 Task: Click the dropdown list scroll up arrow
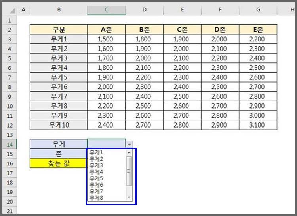pos(129,152)
